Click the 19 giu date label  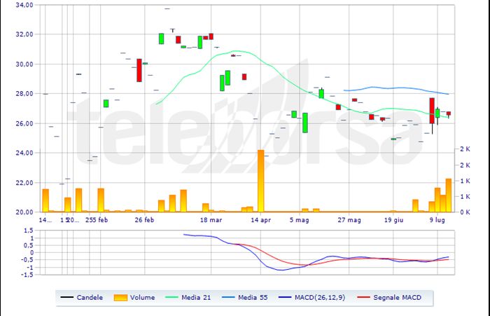pyautogui.click(x=393, y=220)
